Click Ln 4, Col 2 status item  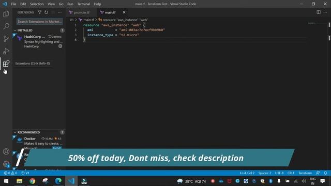(247, 173)
